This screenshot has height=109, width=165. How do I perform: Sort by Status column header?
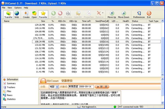point(139,21)
